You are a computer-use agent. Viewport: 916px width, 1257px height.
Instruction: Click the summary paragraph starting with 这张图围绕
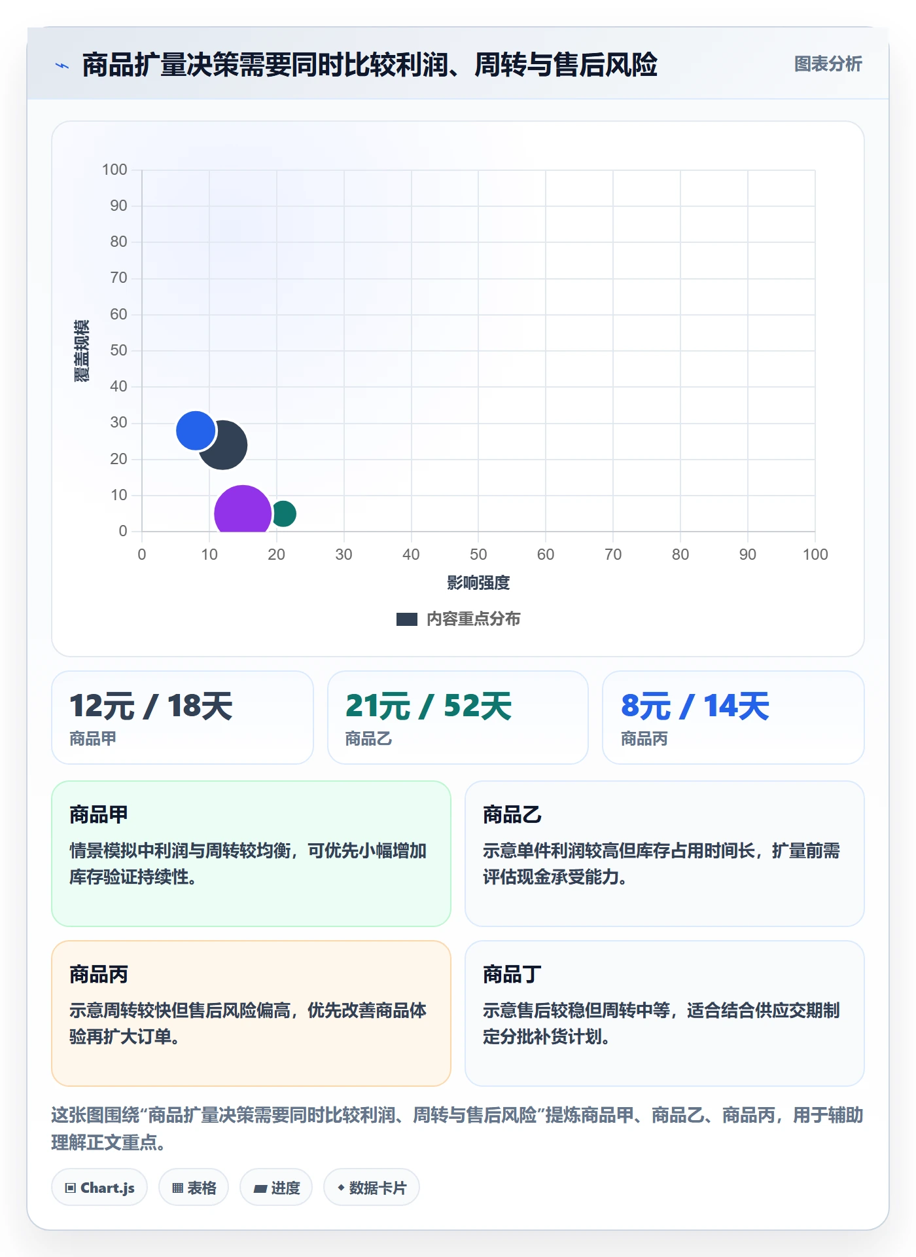[457, 1128]
